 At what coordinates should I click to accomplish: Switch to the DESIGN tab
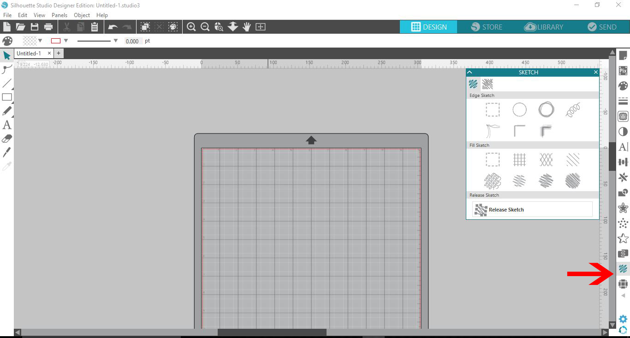428,27
